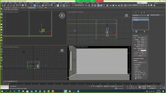Toggle the No decay checkbox
The width and height of the screenshot is (166, 93).
[x=134, y=69]
